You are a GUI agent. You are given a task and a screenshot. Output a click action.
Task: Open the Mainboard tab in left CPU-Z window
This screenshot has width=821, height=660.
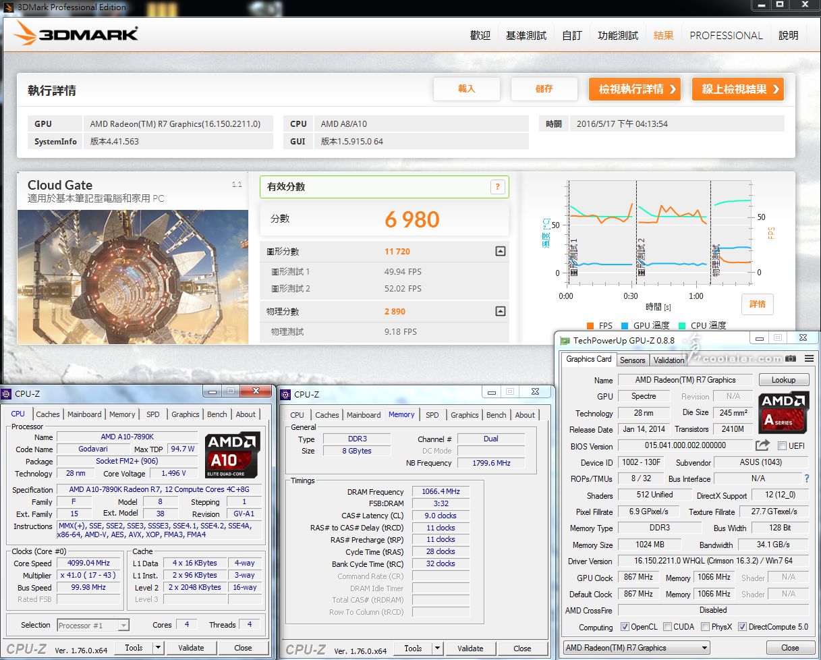click(84, 414)
